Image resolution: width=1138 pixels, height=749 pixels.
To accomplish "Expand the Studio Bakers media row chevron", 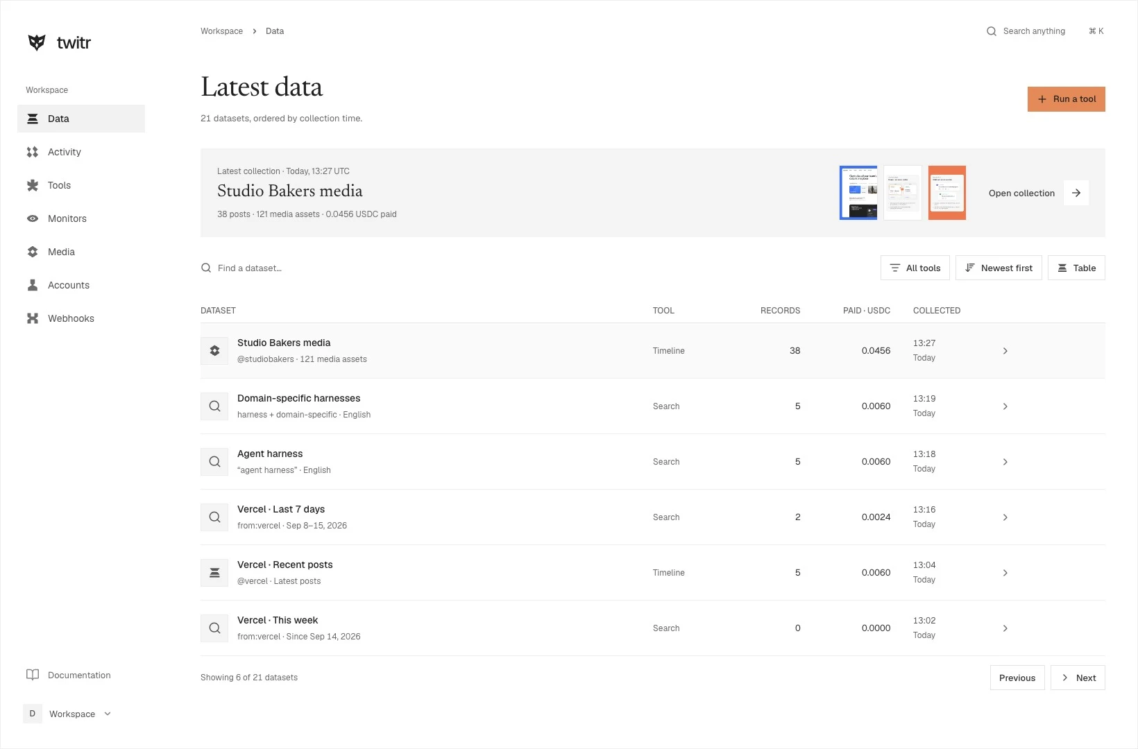I will (x=1005, y=351).
